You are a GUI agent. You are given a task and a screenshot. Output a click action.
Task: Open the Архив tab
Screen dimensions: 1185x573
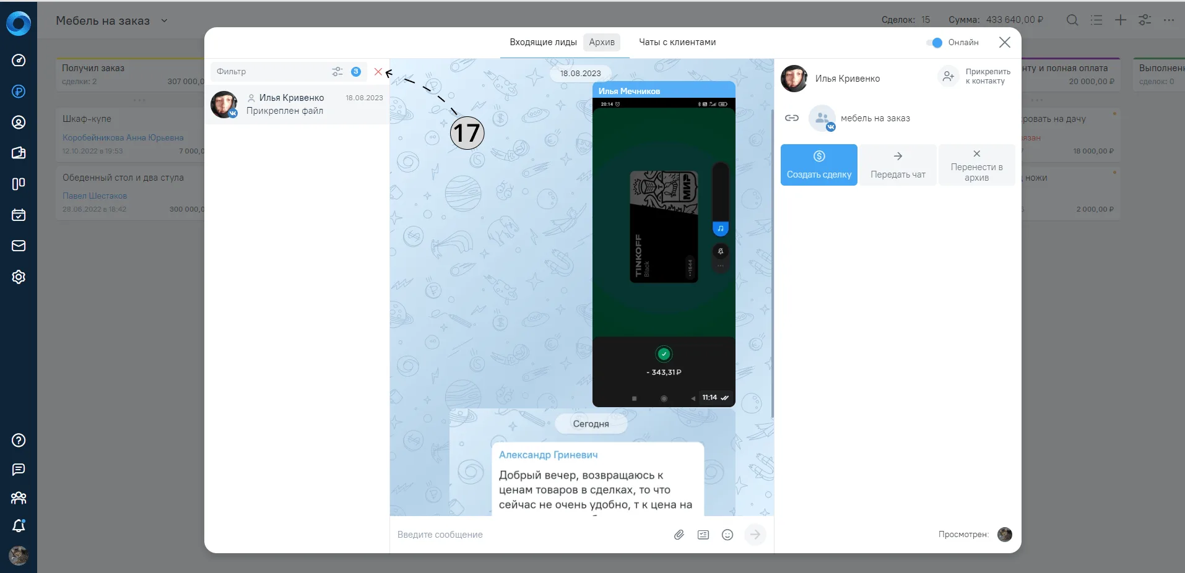point(602,42)
